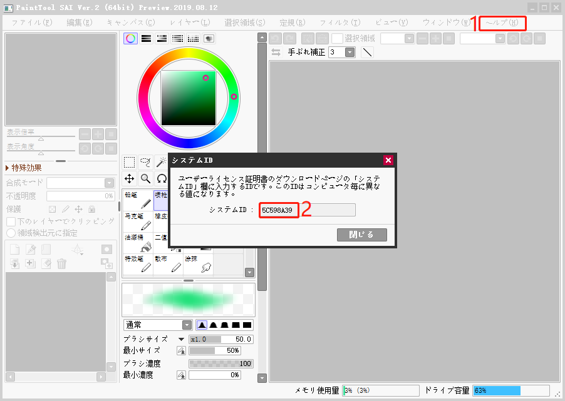Toggle the 最小濃度 pressure icon

pos(181,375)
